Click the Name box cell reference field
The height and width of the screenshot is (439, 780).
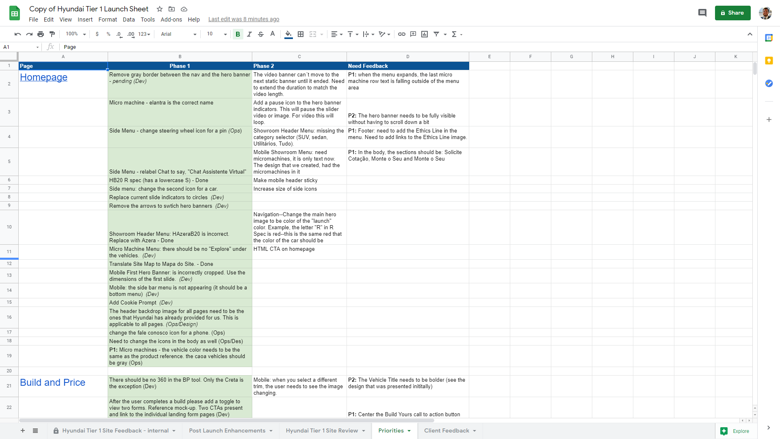coord(21,47)
